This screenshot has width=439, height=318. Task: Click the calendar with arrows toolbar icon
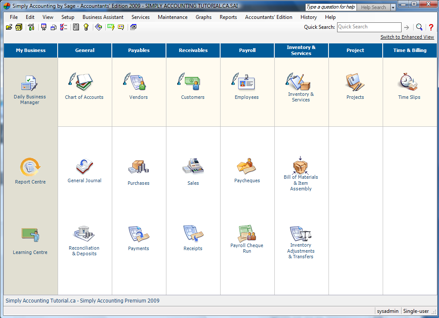click(x=44, y=27)
